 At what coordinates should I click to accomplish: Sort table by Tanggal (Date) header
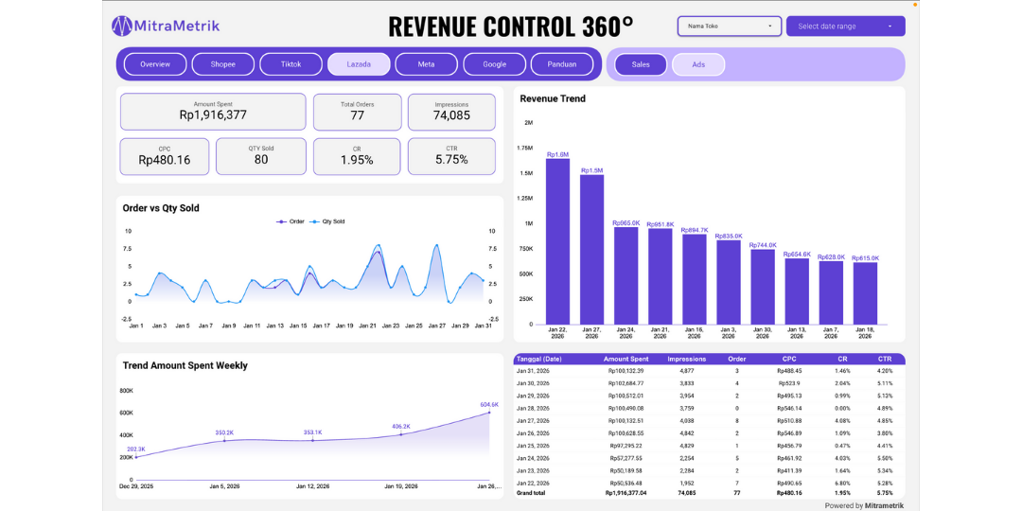click(539, 360)
